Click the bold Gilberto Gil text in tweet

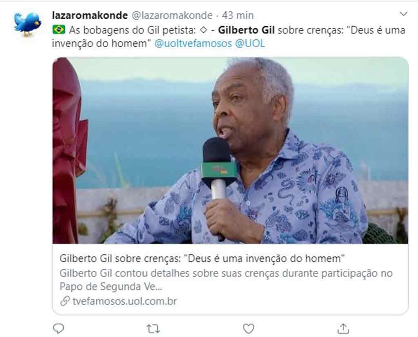point(246,30)
